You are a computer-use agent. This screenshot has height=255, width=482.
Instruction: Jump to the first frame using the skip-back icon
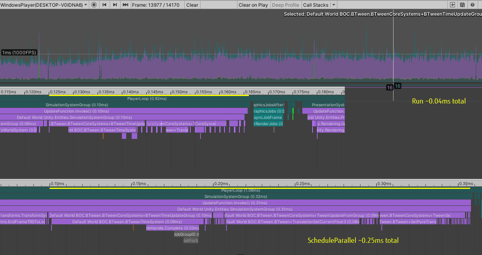[104, 5]
